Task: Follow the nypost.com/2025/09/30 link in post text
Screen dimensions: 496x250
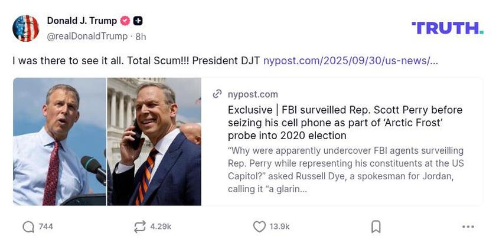Action: [350, 61]
